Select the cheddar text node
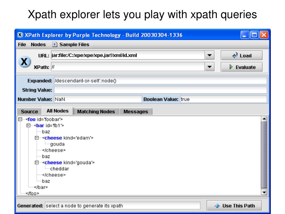Screen dimensions: 285x214 point(60,169)
